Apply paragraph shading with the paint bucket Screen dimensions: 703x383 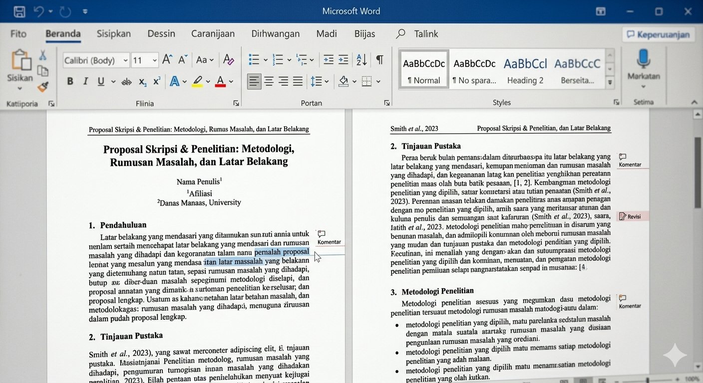(x=344, y=81)
